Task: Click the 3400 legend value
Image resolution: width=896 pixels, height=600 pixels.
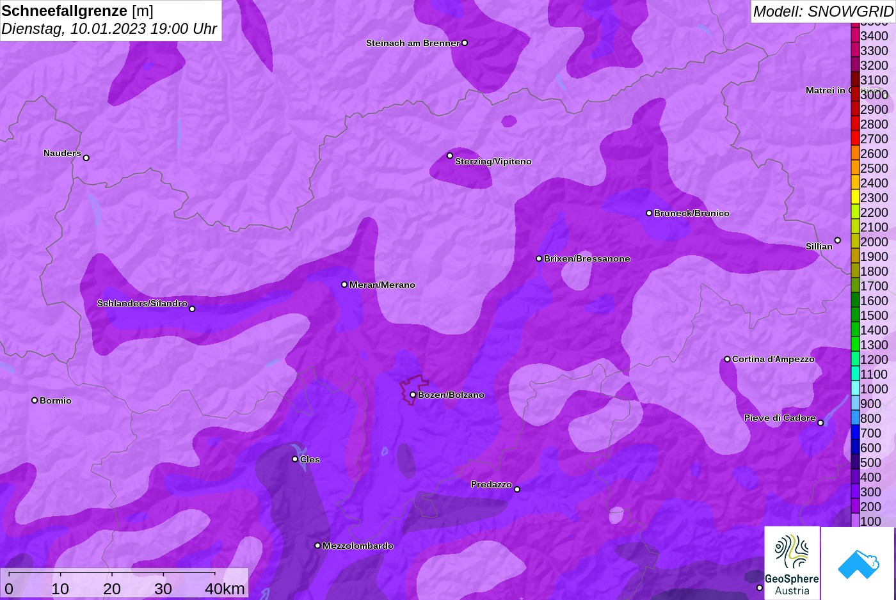Action: [874, 36]
